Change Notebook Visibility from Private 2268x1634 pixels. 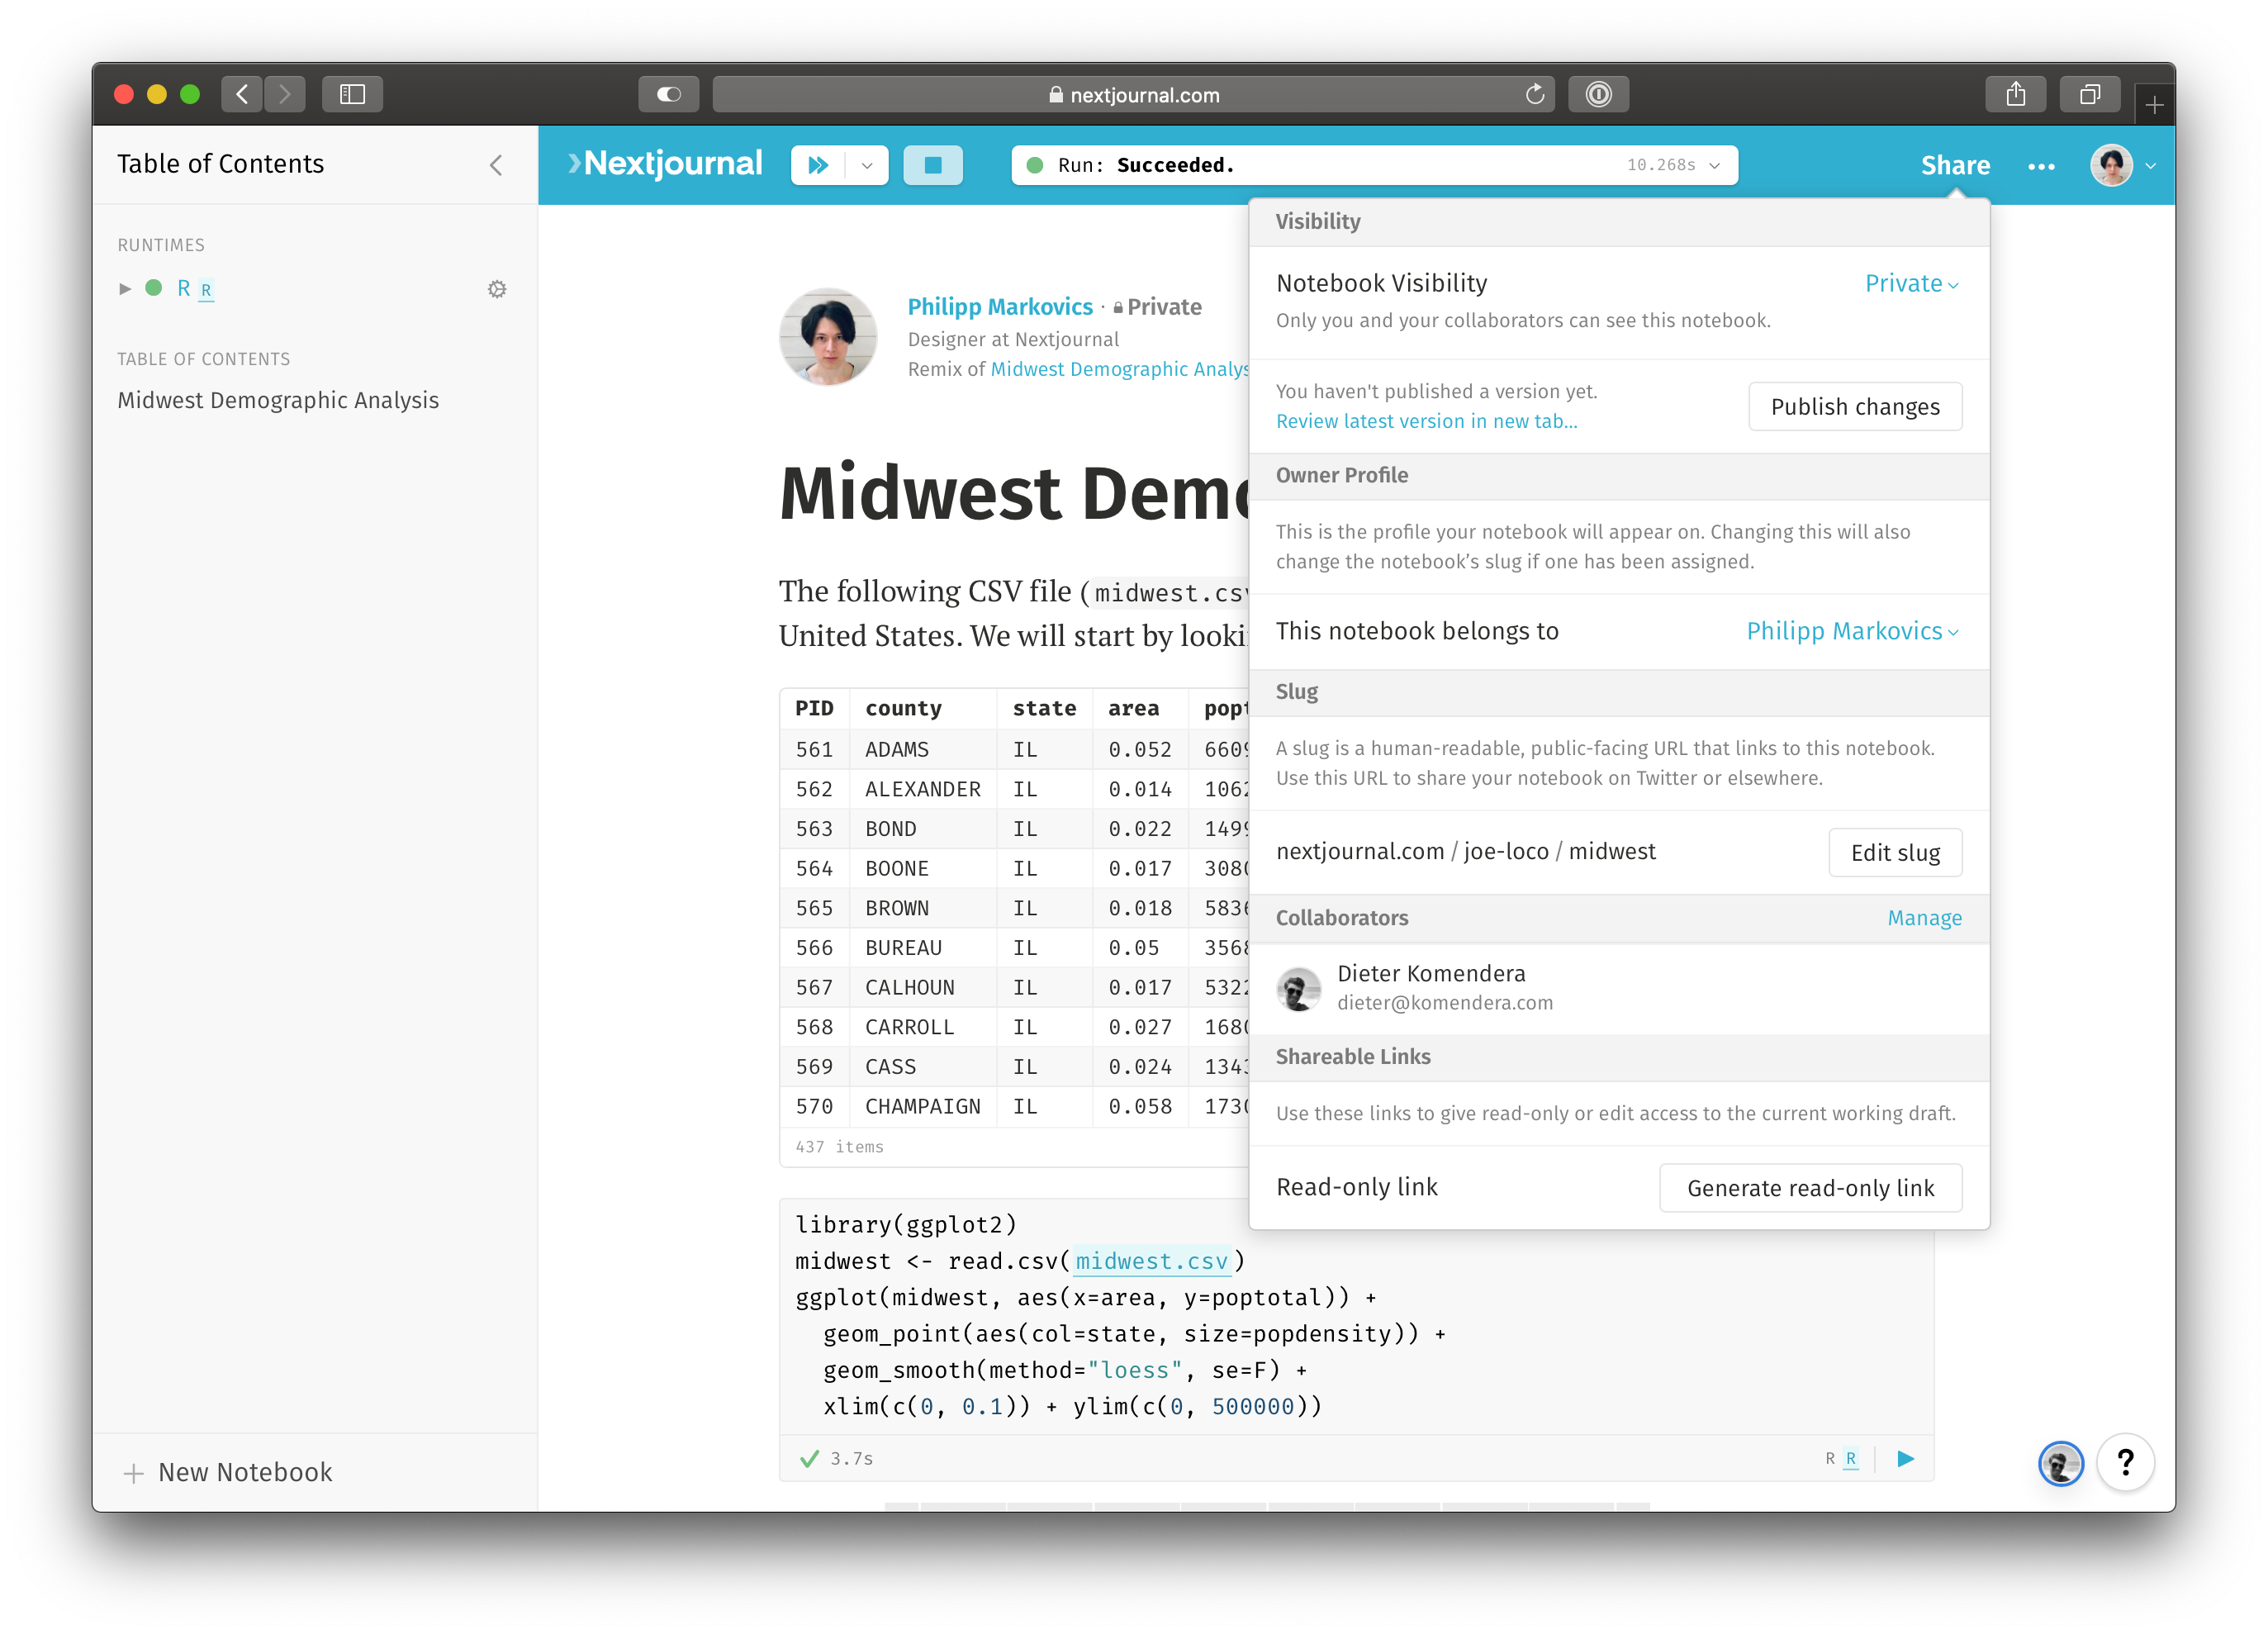1911,283
